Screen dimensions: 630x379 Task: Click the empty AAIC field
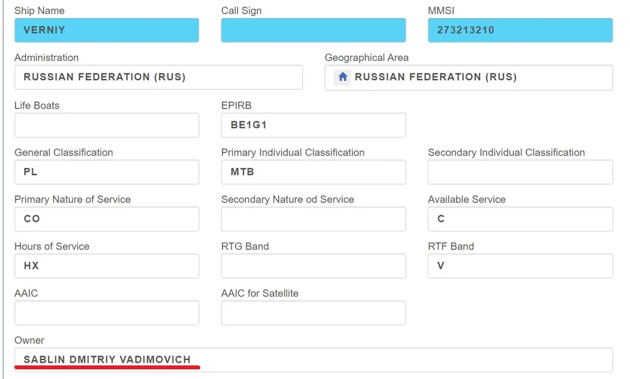[107, 313]
